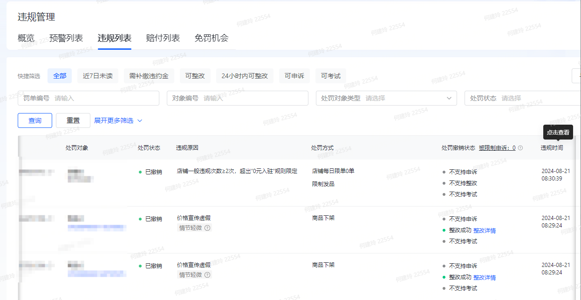Open the 赔付列表 tab
Image resolution: width=581 pixels, height=300 pixels.
(163, 38)
